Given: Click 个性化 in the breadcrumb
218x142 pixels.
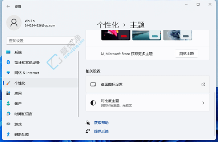Looking at the screenshot, I should click(x=108, y=25).
